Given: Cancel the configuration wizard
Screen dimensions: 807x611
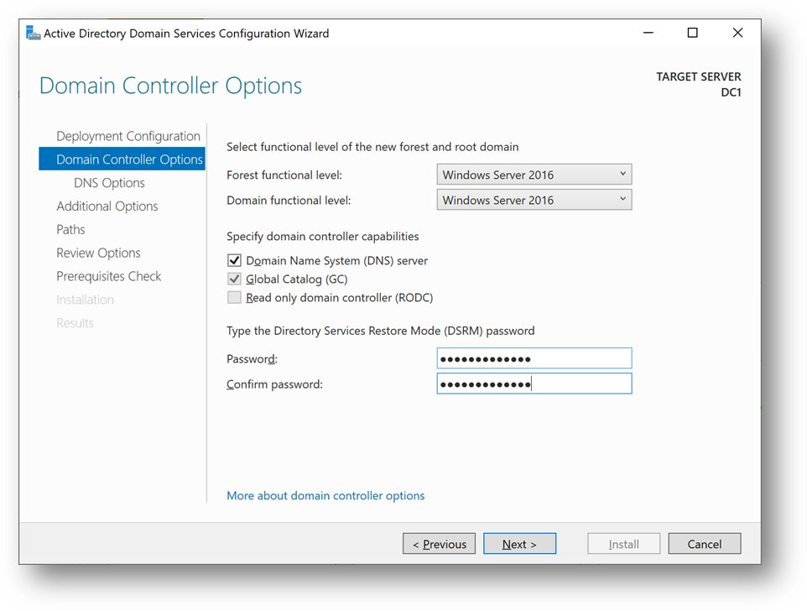Looking at the screenshot, I should tap(705, 544).
